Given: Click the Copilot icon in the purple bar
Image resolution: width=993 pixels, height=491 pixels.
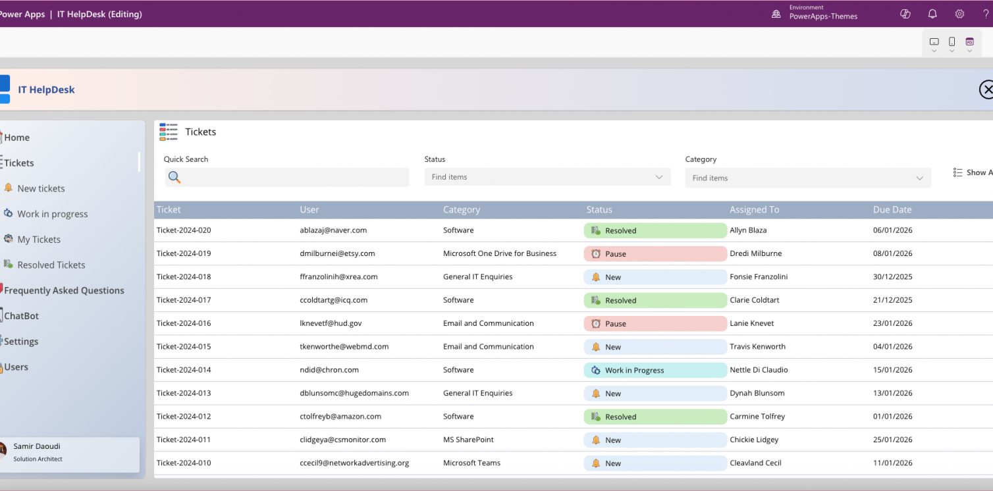Looking at the screenshot, I should (905, 13).
